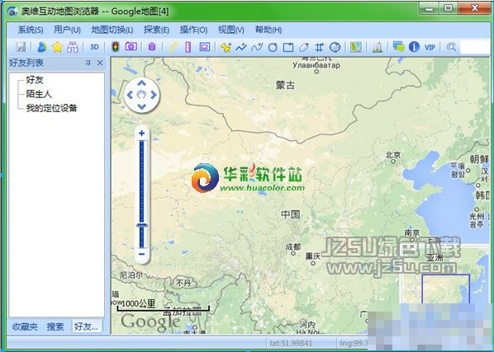The width and height of the screenshot is (494, 352).
Task: Pan map up with navigation arrow
Action: tap(142, 83)
